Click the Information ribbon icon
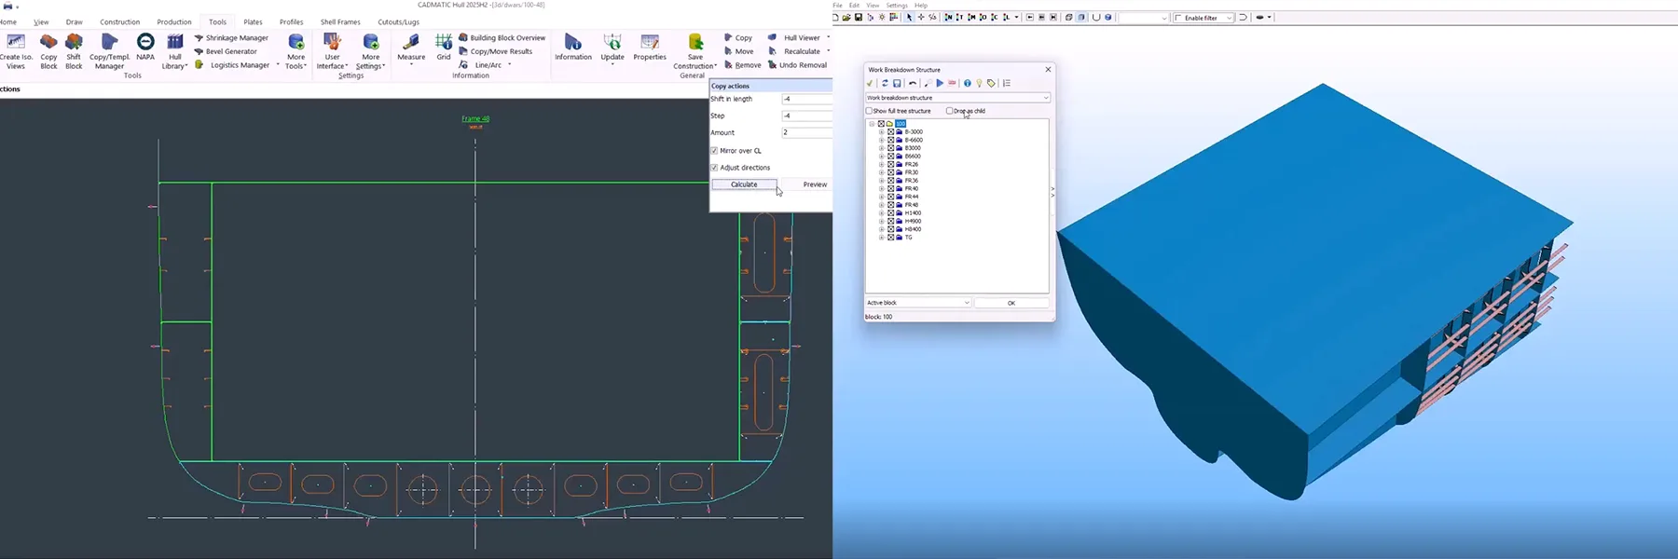Screen dimensions: 1678x559 click(x=573, y=48)
